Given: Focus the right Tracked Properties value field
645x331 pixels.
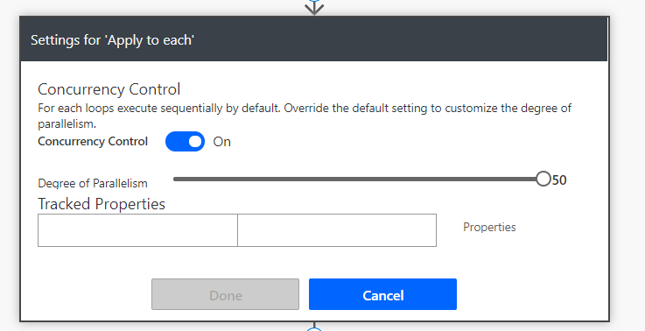Looking at the screenshot, I should pos(337,230).
